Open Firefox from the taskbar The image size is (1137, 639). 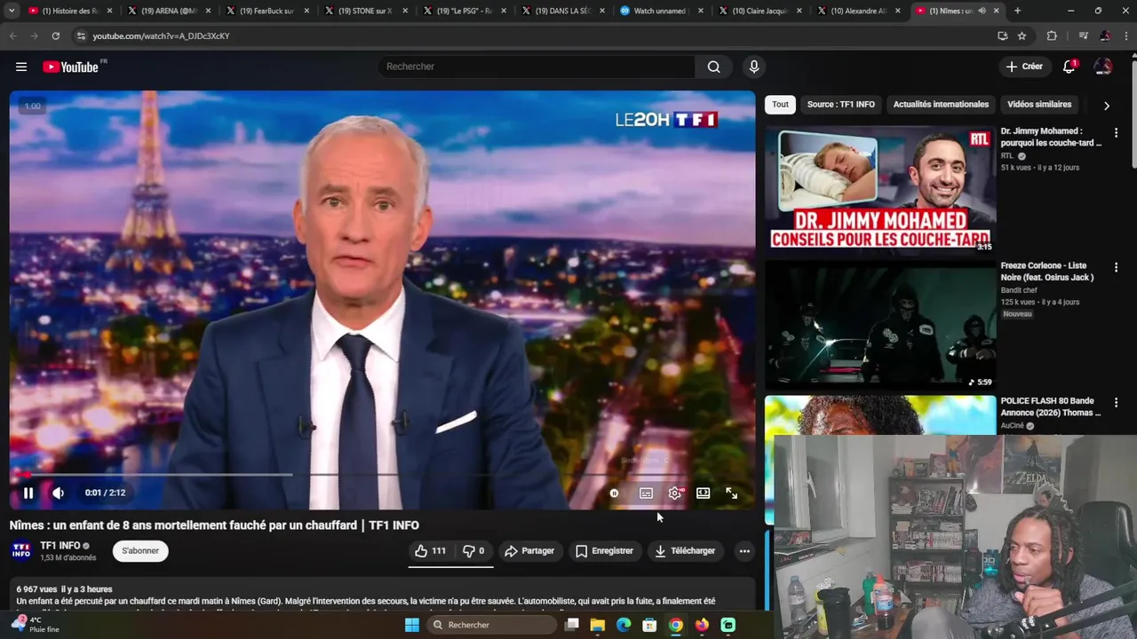pos(702,625)
